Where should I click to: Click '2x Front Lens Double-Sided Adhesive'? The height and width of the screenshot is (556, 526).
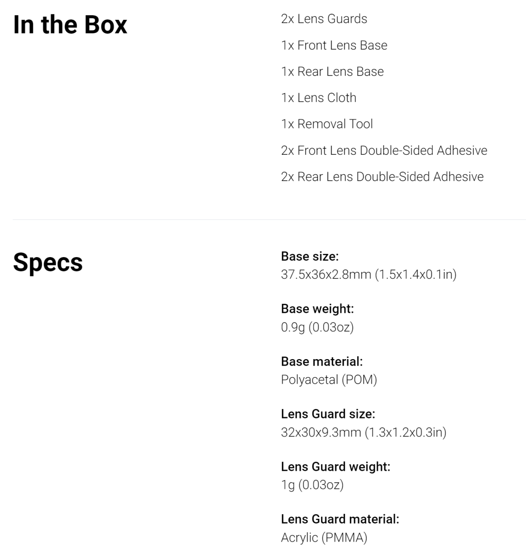coord(384,151)
